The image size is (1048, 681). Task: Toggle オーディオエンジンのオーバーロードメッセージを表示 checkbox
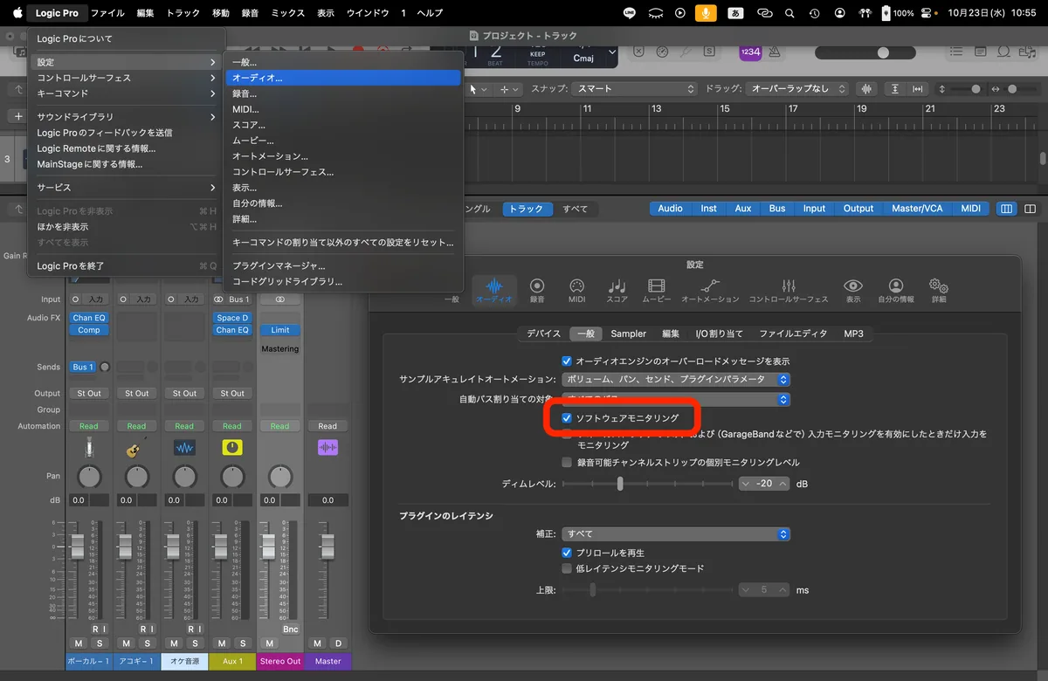point(567,361)
